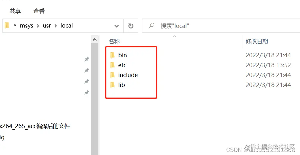Select the etc folder name

pyautogui.click(x=122, y=65)
